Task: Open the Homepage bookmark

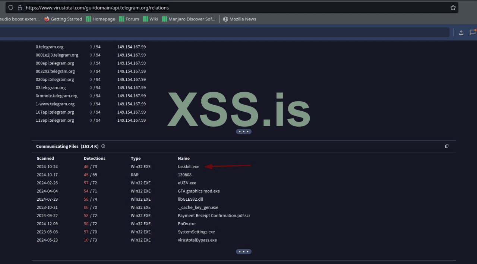Action: pos(100,19)
